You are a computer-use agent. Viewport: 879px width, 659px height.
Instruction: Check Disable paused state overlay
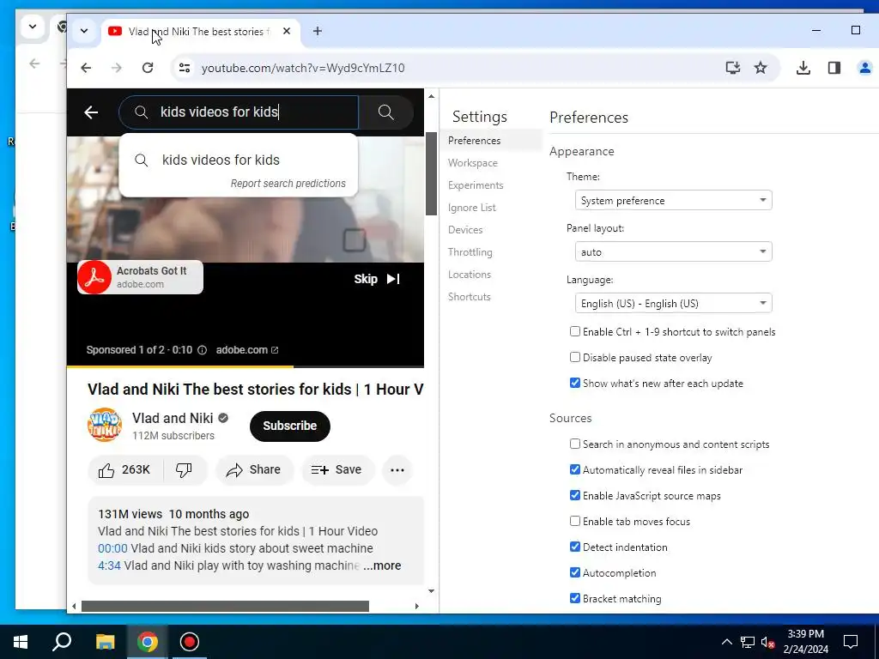click(574, 357)
